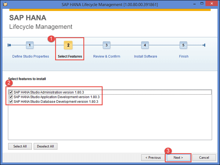Select step 5 numbered icon

coord(183,45)
